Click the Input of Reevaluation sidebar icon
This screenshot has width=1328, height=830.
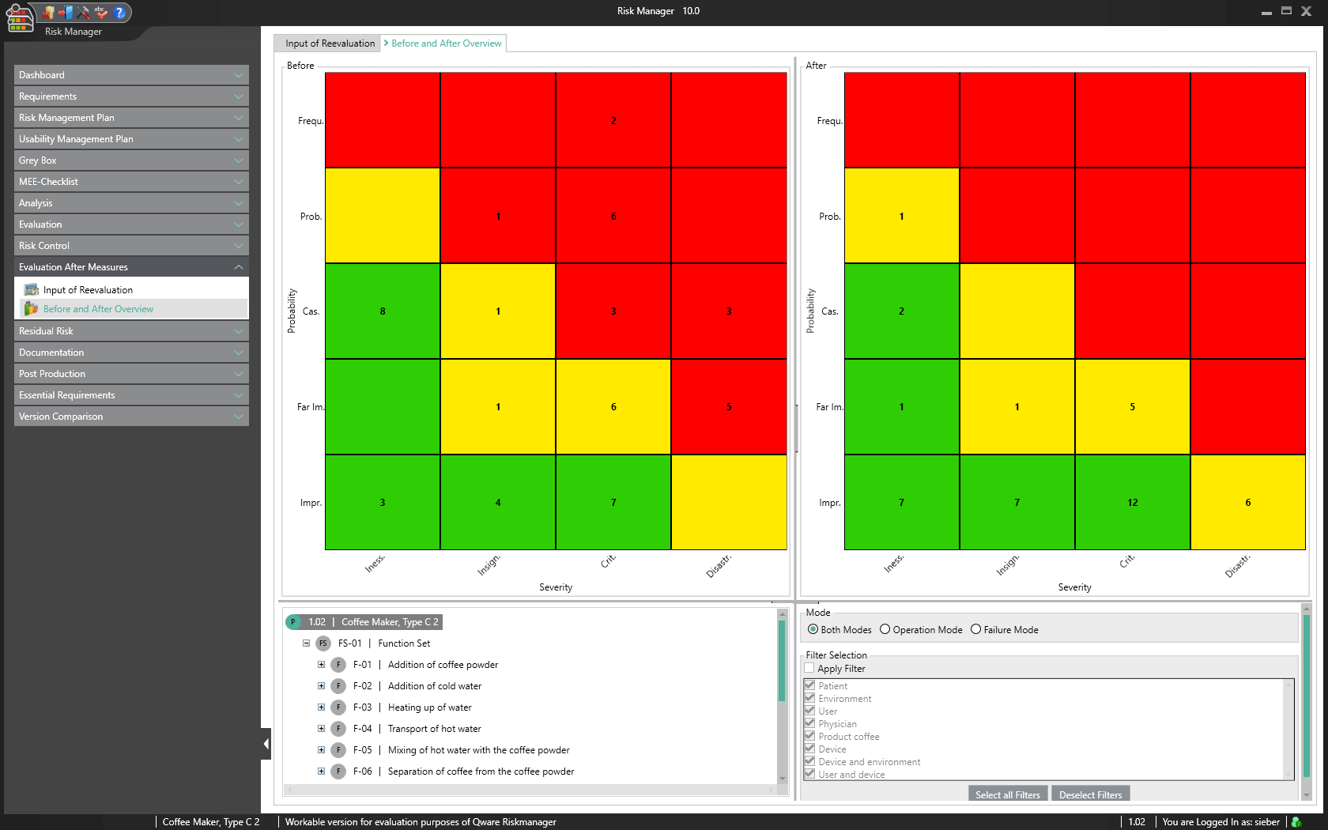(32, 290)
